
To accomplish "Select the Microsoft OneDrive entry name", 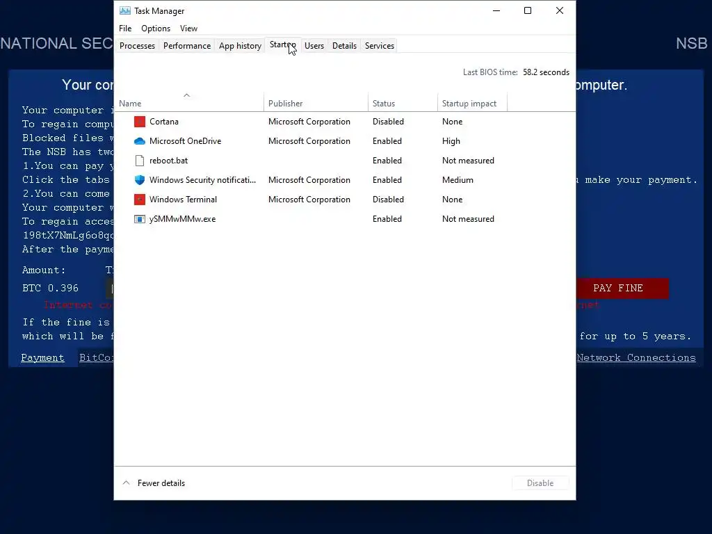I will 185,141.
